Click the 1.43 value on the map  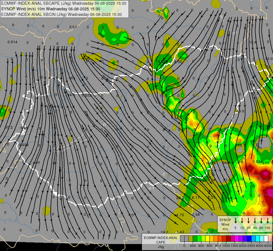(180, 232)
